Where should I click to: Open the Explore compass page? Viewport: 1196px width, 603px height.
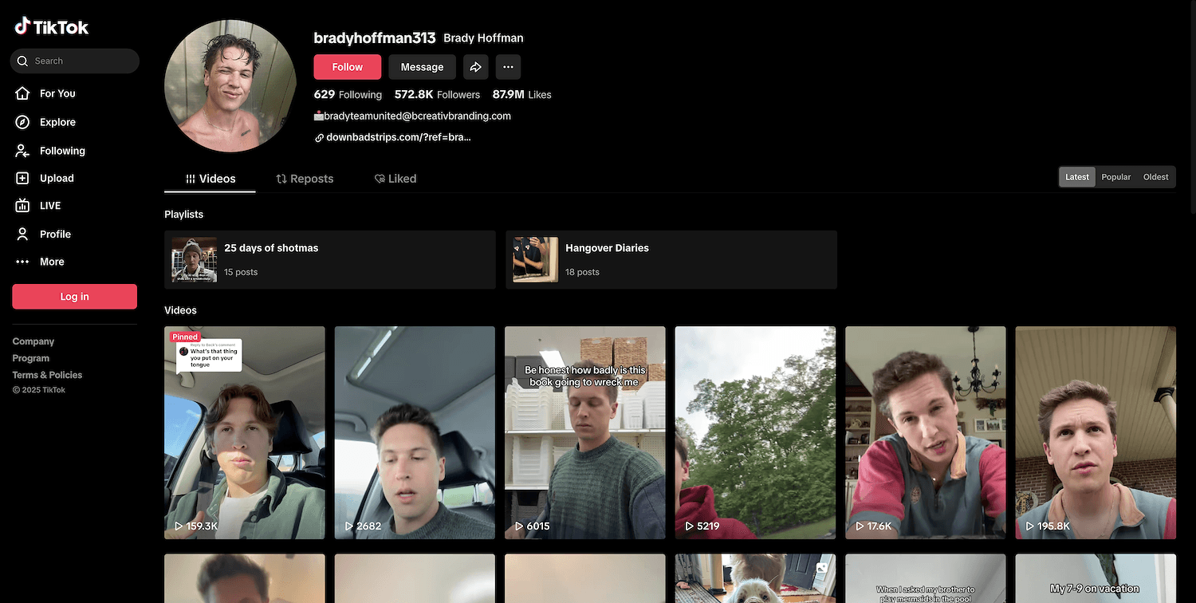(x=57, y=122)
